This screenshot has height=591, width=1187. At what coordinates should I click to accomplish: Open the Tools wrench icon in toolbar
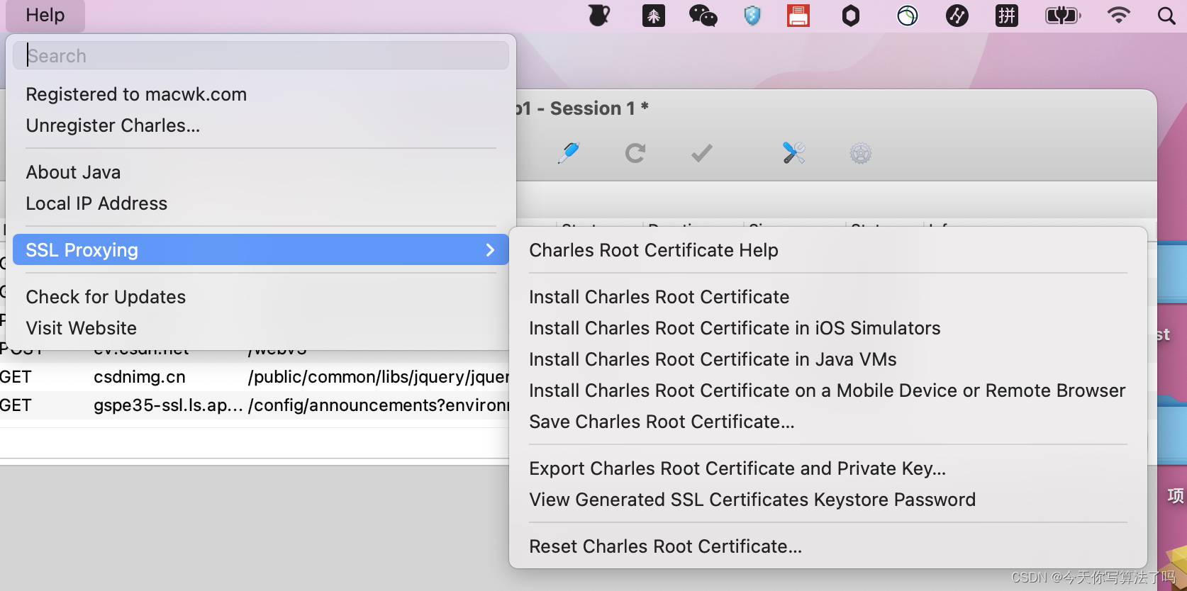[793, 152]
